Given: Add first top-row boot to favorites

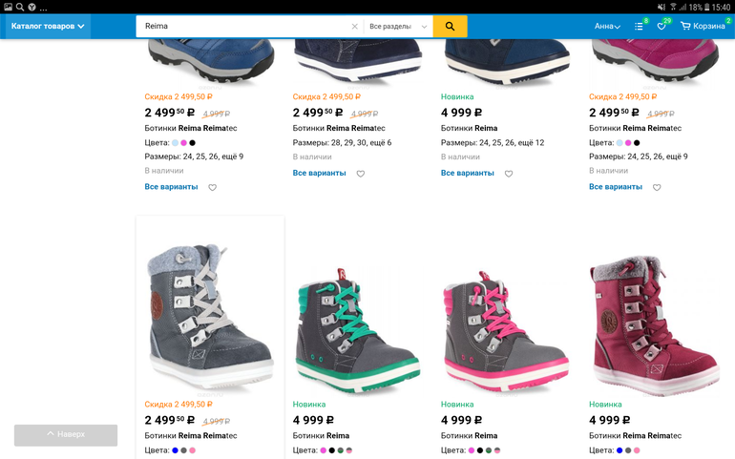Looking at the screenshot, I should pyautogui.click(x=212, y=187).
